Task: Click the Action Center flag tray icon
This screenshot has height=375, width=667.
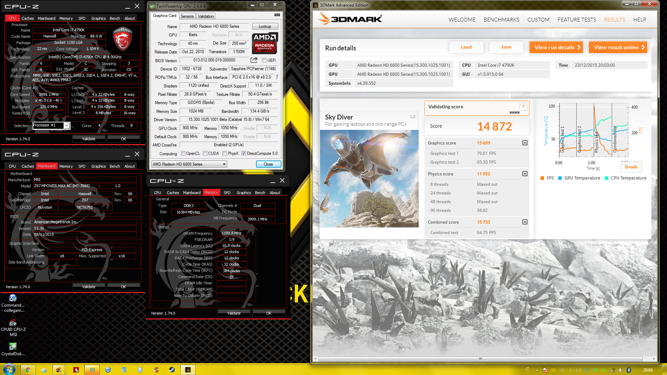Action: 545,370
